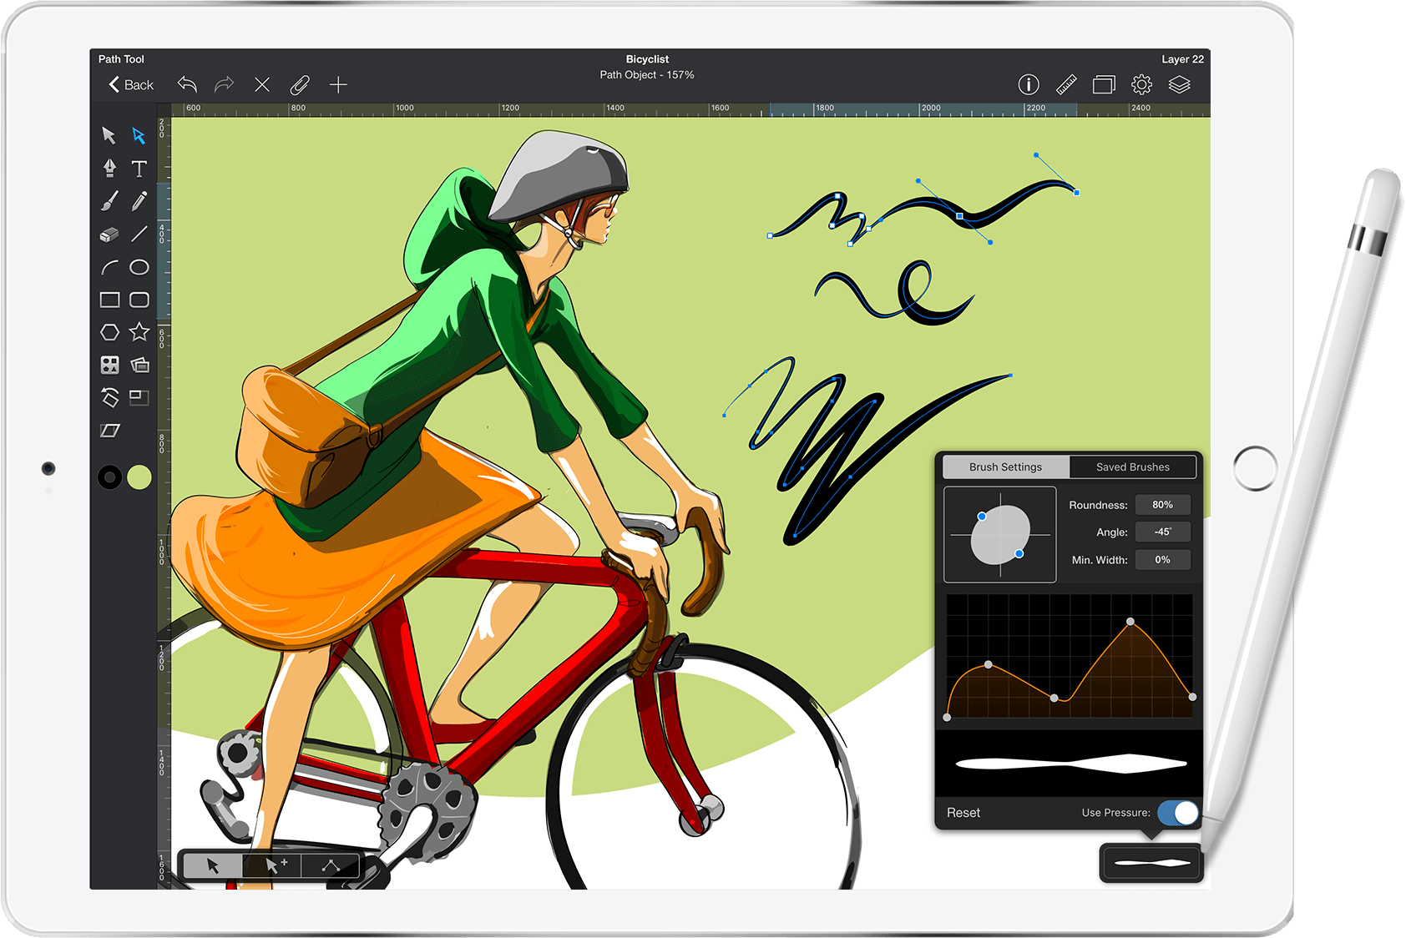The width and height of the screenshot is (1406, 938).
Task: Open the Brush Settings tab
Action: (1004, 467)
